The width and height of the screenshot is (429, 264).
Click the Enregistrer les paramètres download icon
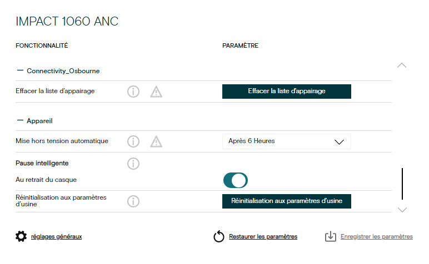(x=331, y=237)
